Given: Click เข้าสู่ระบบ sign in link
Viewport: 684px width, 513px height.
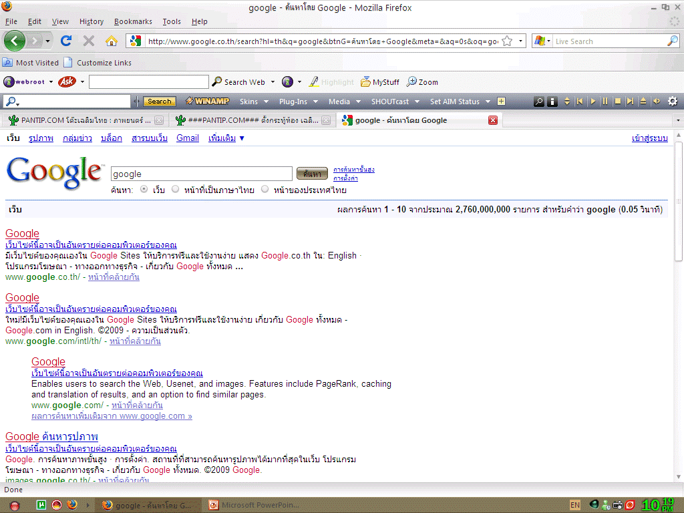Looking at the screenshot, I should 649,138.
